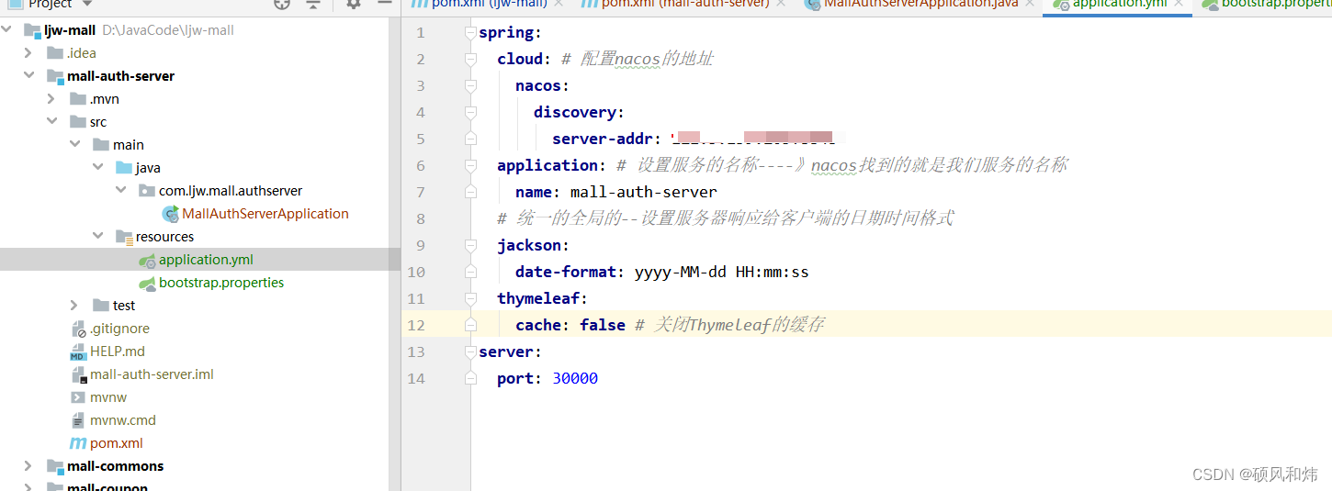Click the port value 30000
This screenshot has height=491, width=1332.
(x=575, y=379)
